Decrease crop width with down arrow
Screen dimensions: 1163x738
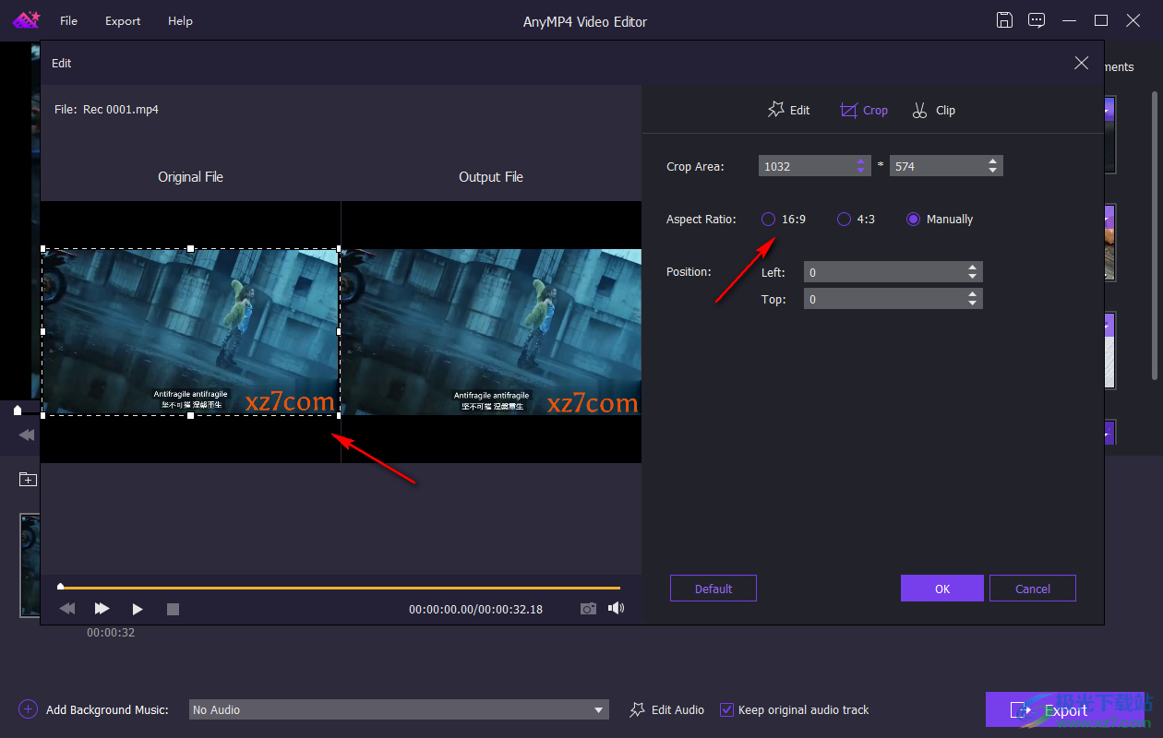tap(861, 171)
